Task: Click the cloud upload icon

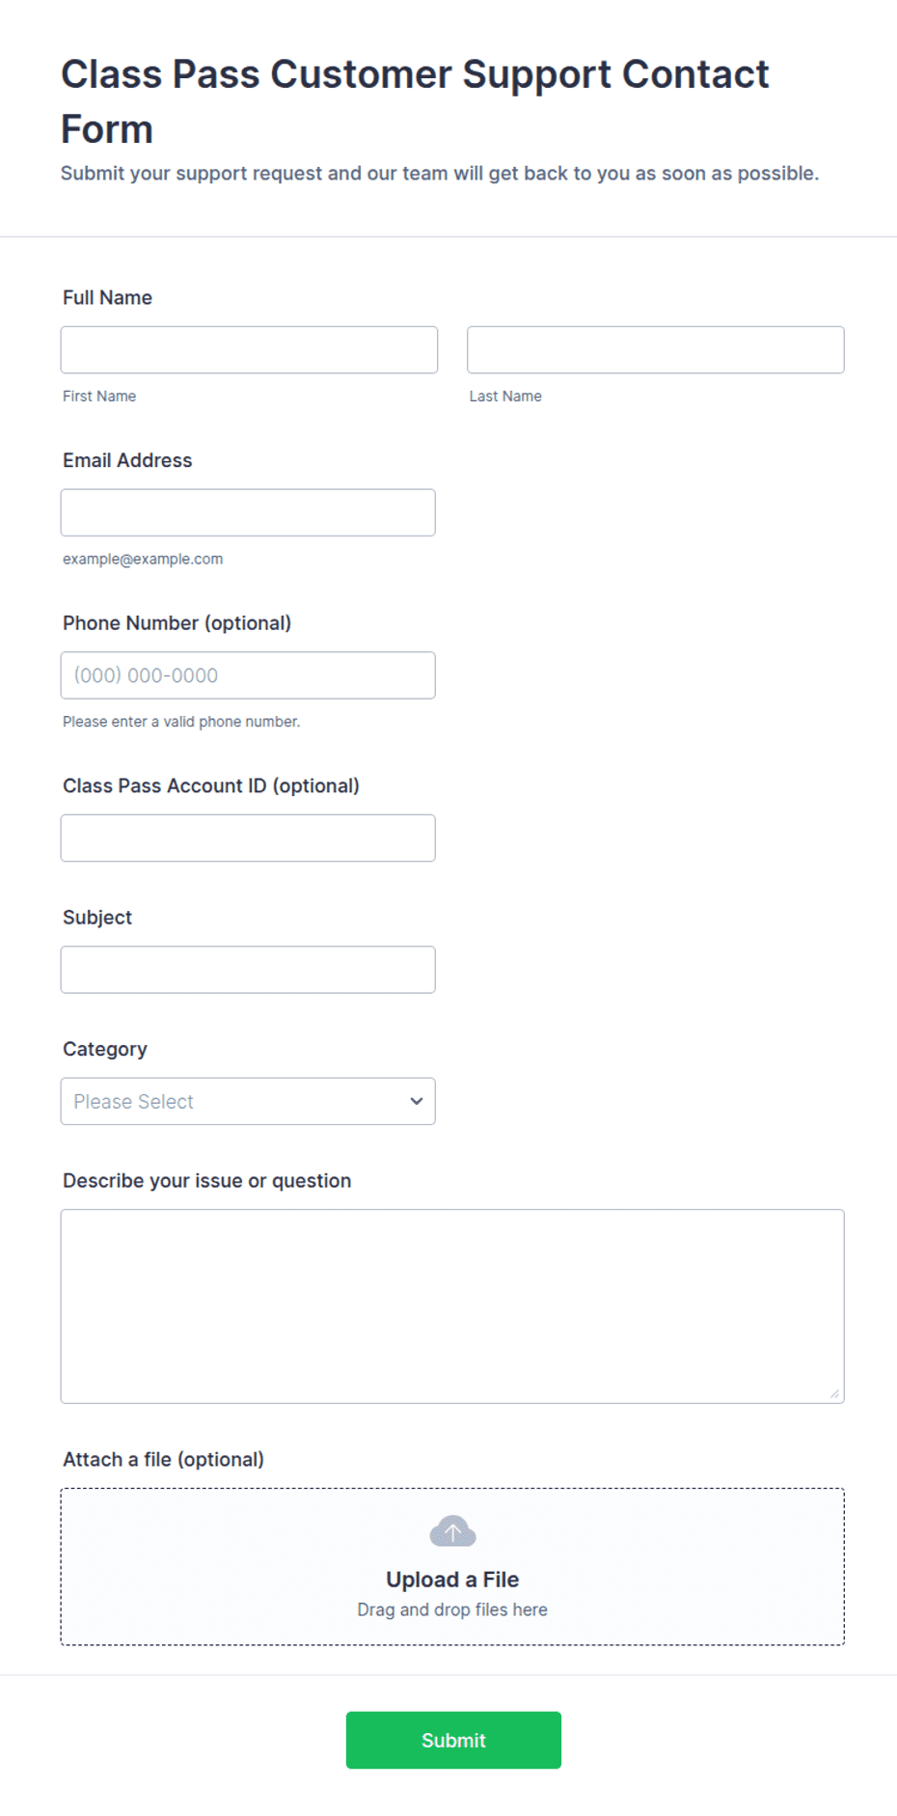Action: [452, 1531]
